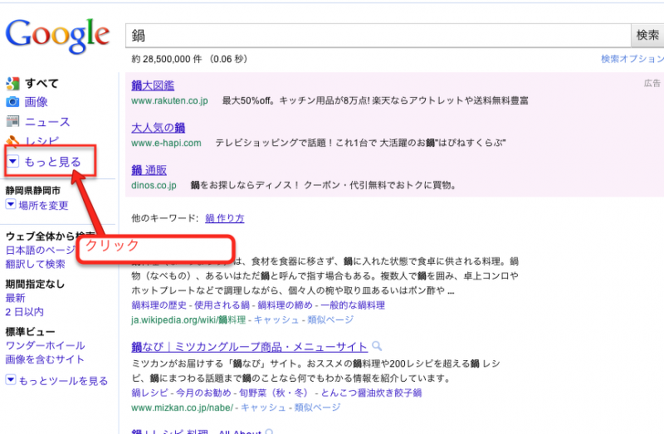Open the 場所を変更 dropdown arrow
664x434 pixels.
[x=11, y=205]
